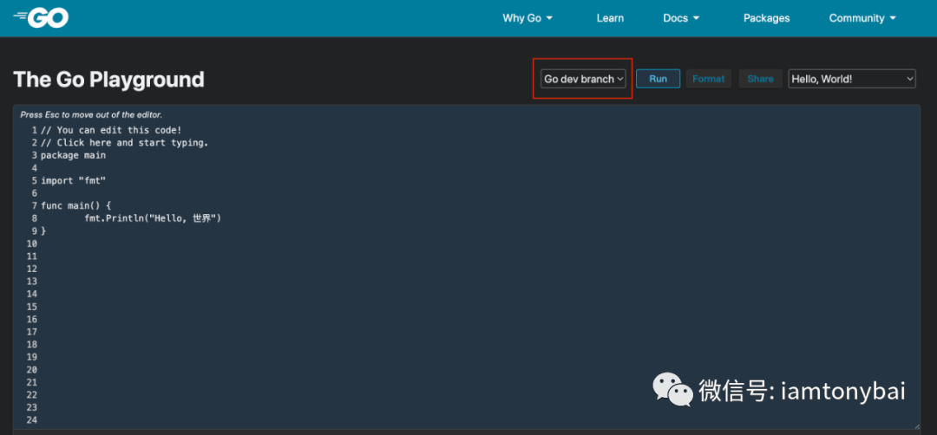Open the Packages page

click(x=766, y=18)
